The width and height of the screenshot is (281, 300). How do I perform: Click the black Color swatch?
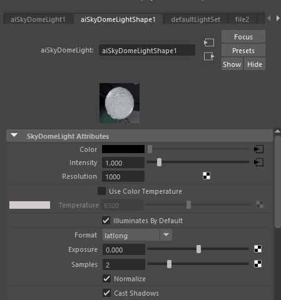coord(123,149)
